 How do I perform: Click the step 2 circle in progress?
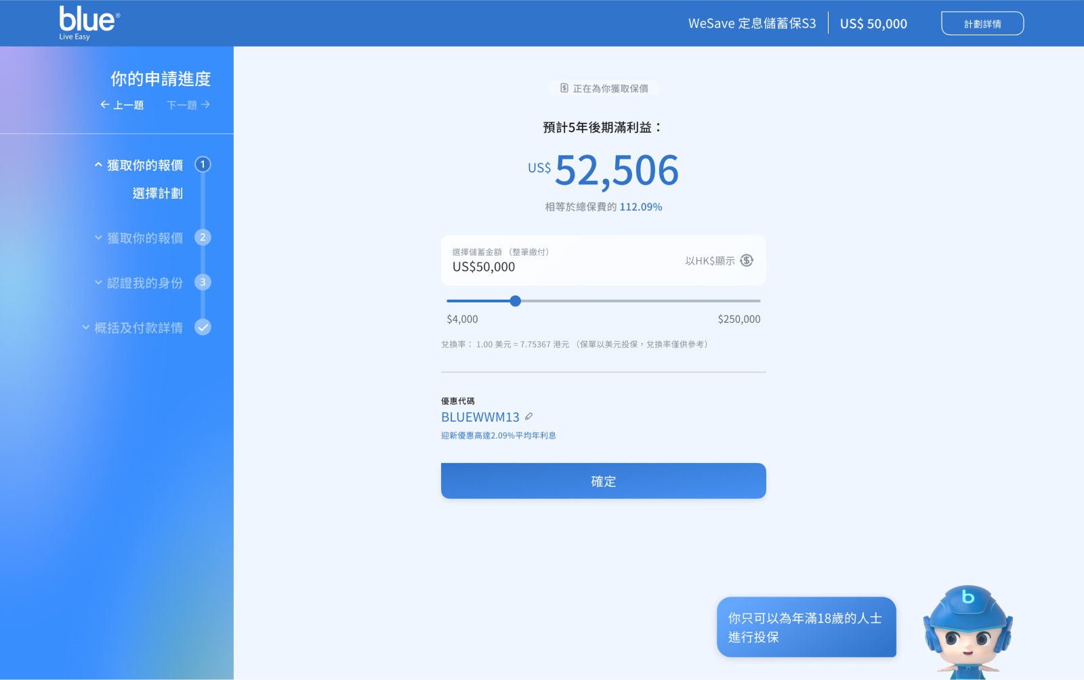(x=203, y=237)
